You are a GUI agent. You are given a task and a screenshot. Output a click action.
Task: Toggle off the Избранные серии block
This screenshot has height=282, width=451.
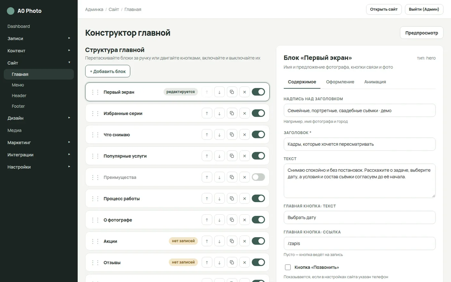coord(258,113)
